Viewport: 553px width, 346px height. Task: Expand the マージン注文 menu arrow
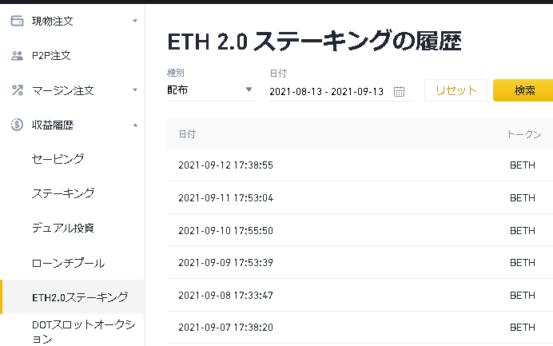coord(134,90)
